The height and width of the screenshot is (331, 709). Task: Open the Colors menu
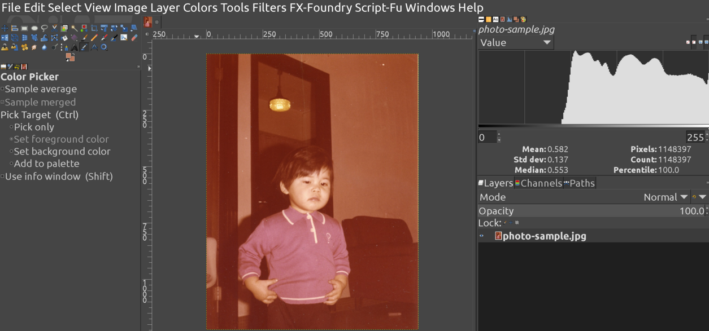click(201, 8)
